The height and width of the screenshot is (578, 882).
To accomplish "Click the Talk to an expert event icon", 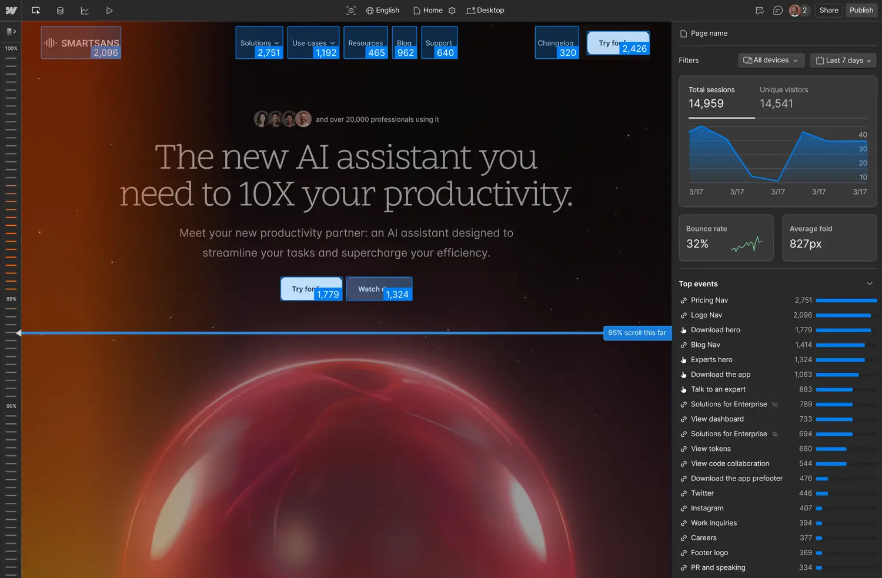I will point(684,390).
